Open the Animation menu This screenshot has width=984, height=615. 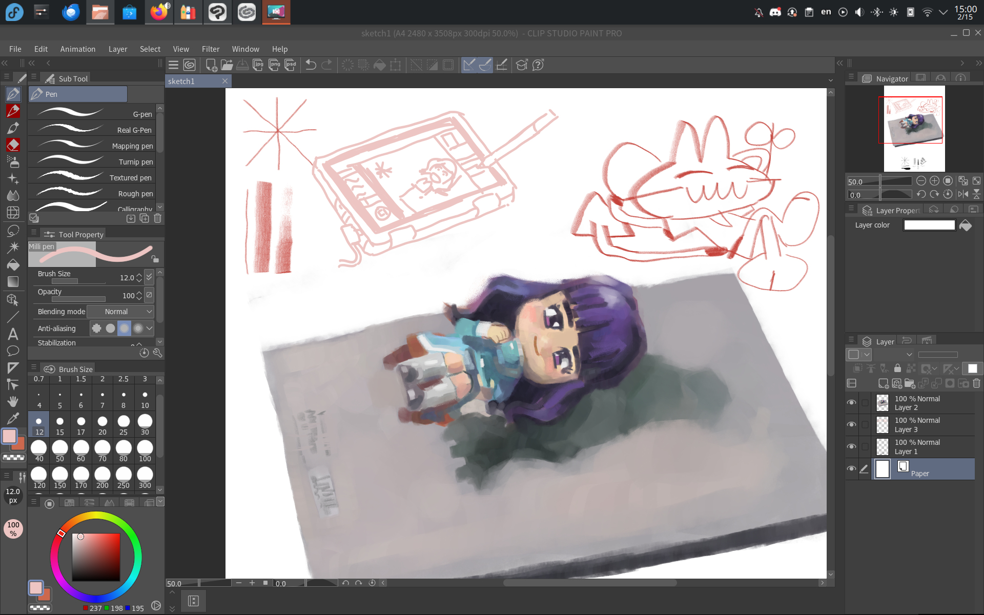[77, 49]
